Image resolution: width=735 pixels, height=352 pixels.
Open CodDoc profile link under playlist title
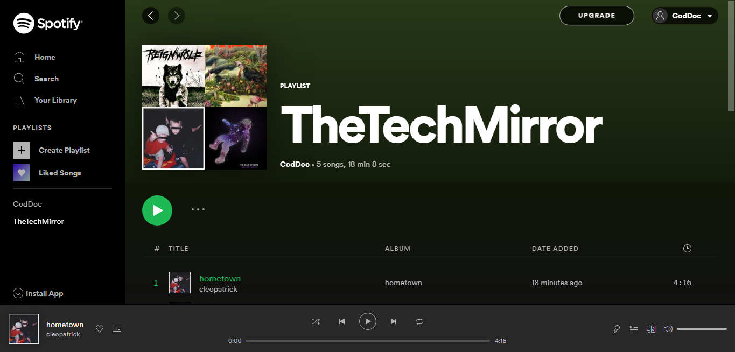(295, 164)
